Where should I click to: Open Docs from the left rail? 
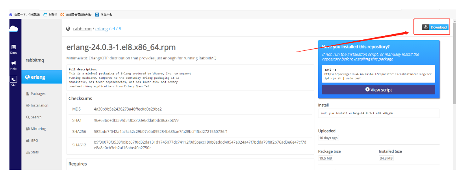13,50
